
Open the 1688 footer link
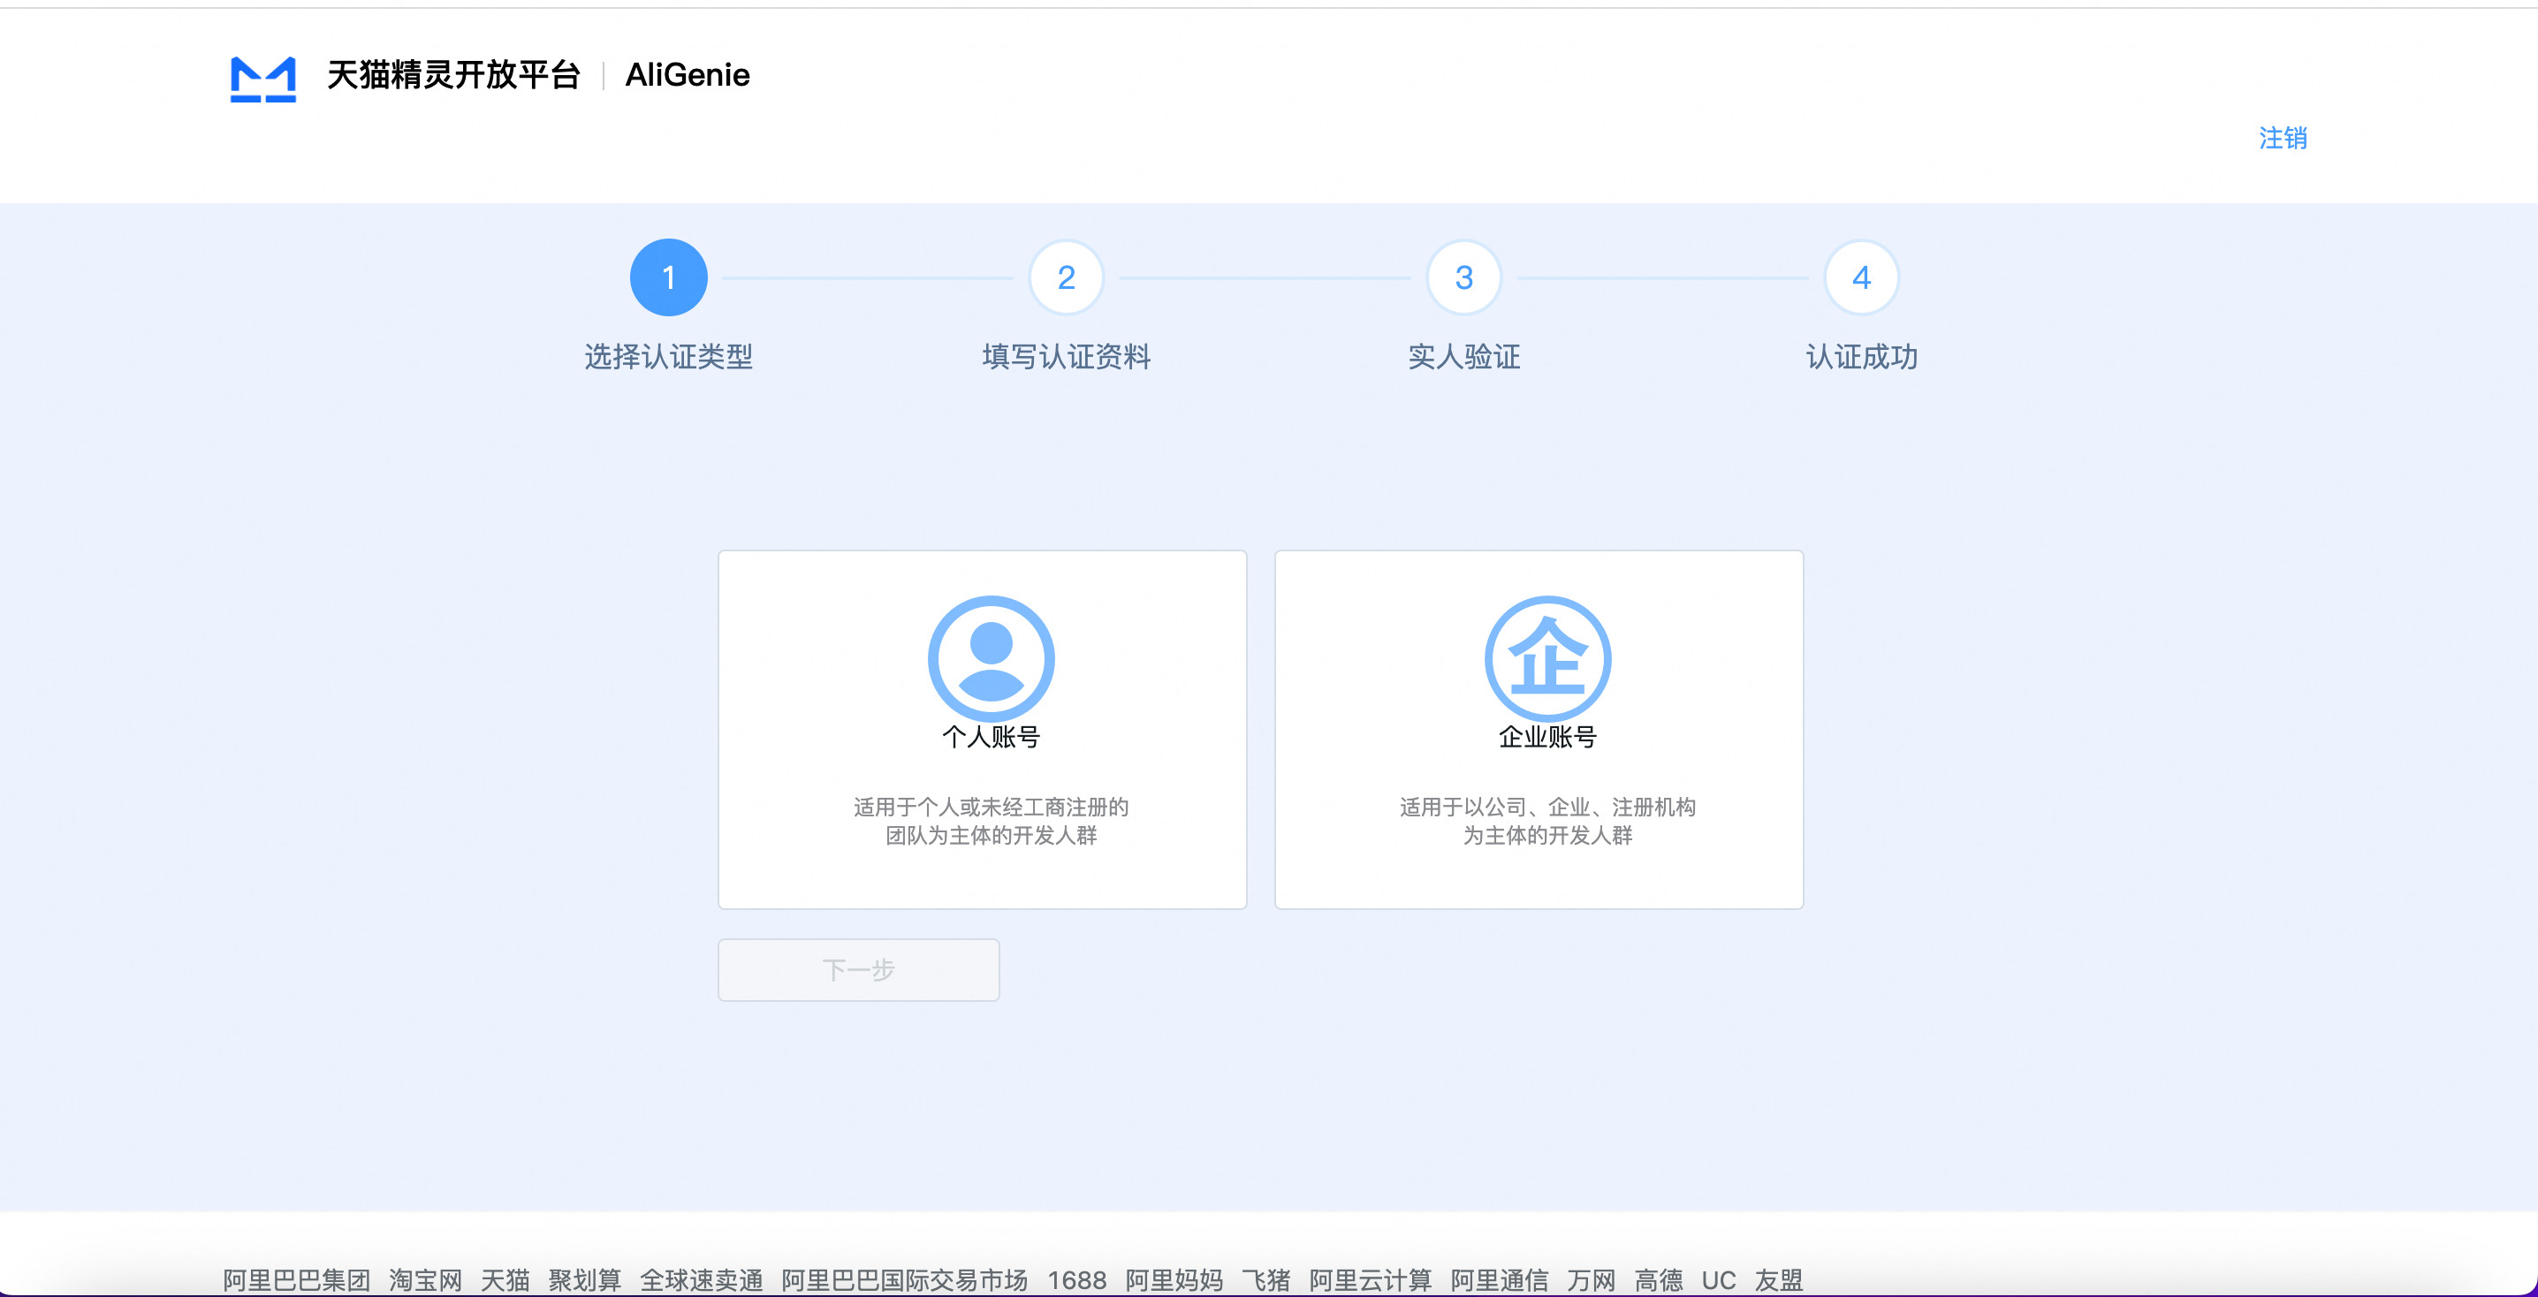tap(1077, 1280)
